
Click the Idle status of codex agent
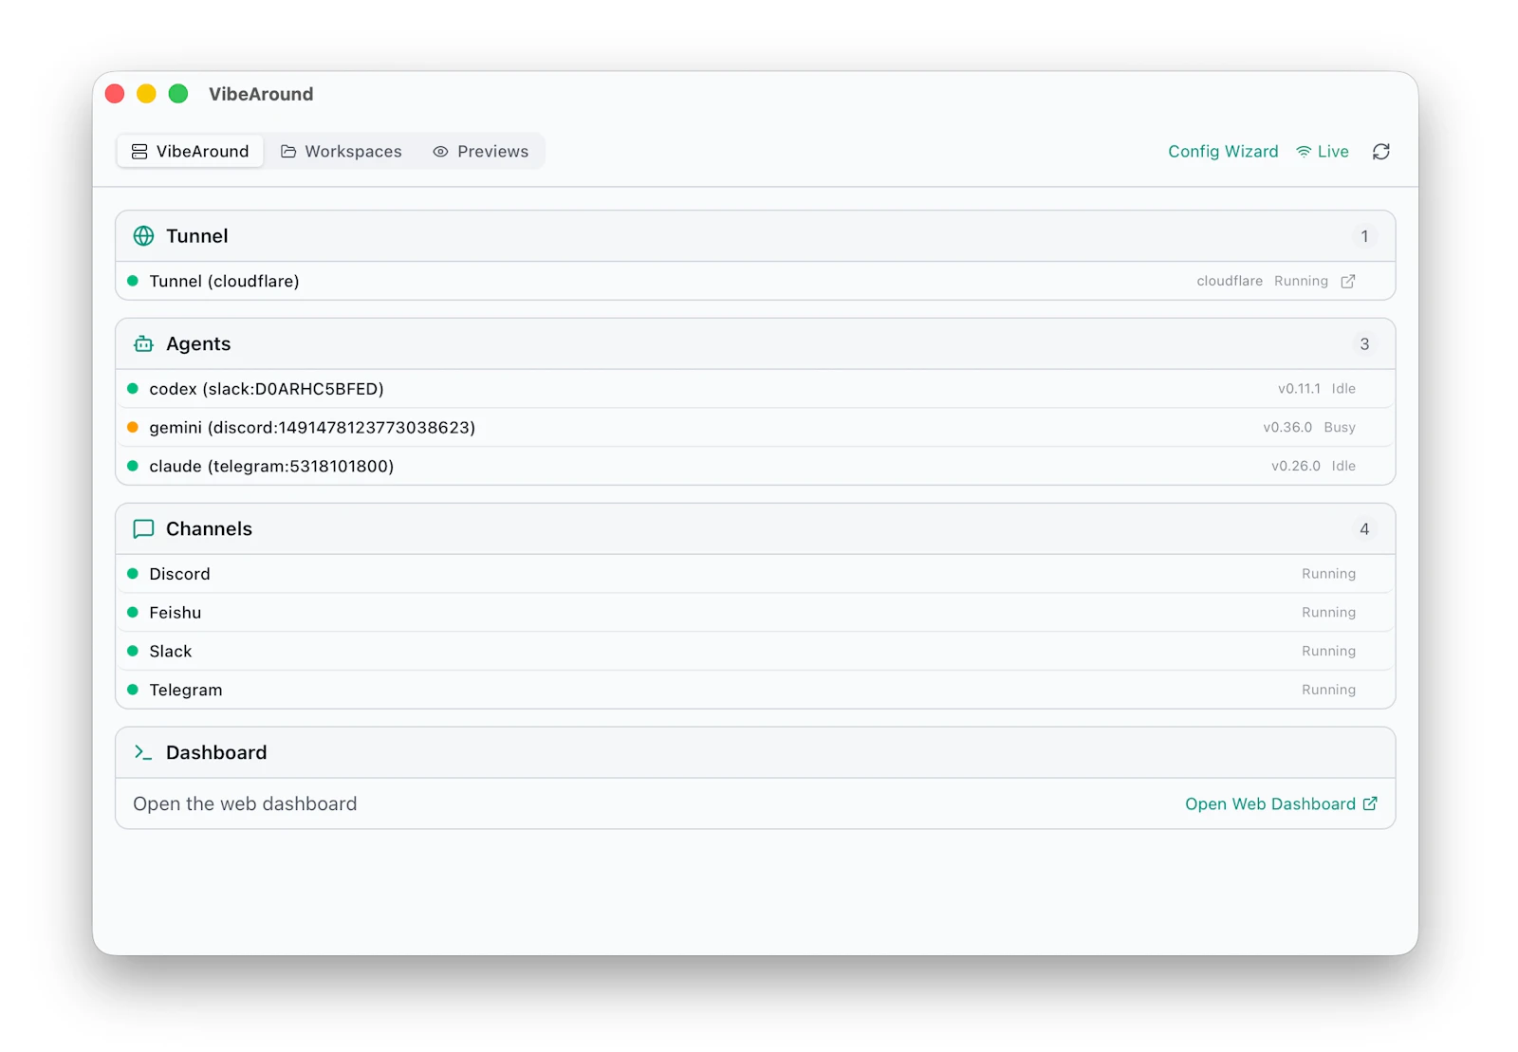coord(1343,389)
